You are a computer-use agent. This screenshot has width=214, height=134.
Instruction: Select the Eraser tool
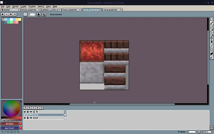[212, 27]
